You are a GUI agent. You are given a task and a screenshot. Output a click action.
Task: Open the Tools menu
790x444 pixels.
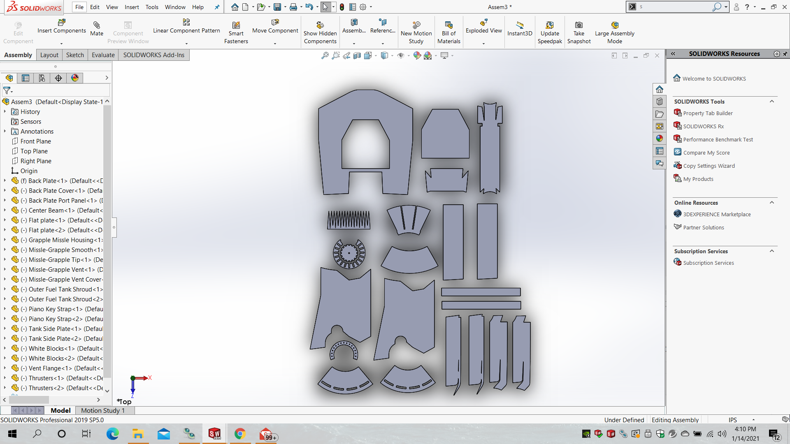tap(152, 7)
